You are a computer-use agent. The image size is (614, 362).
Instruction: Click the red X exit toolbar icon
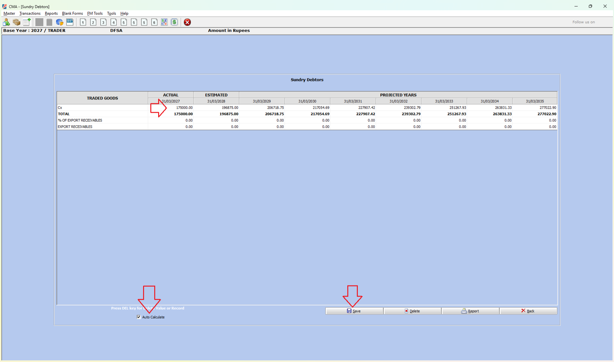187,22
